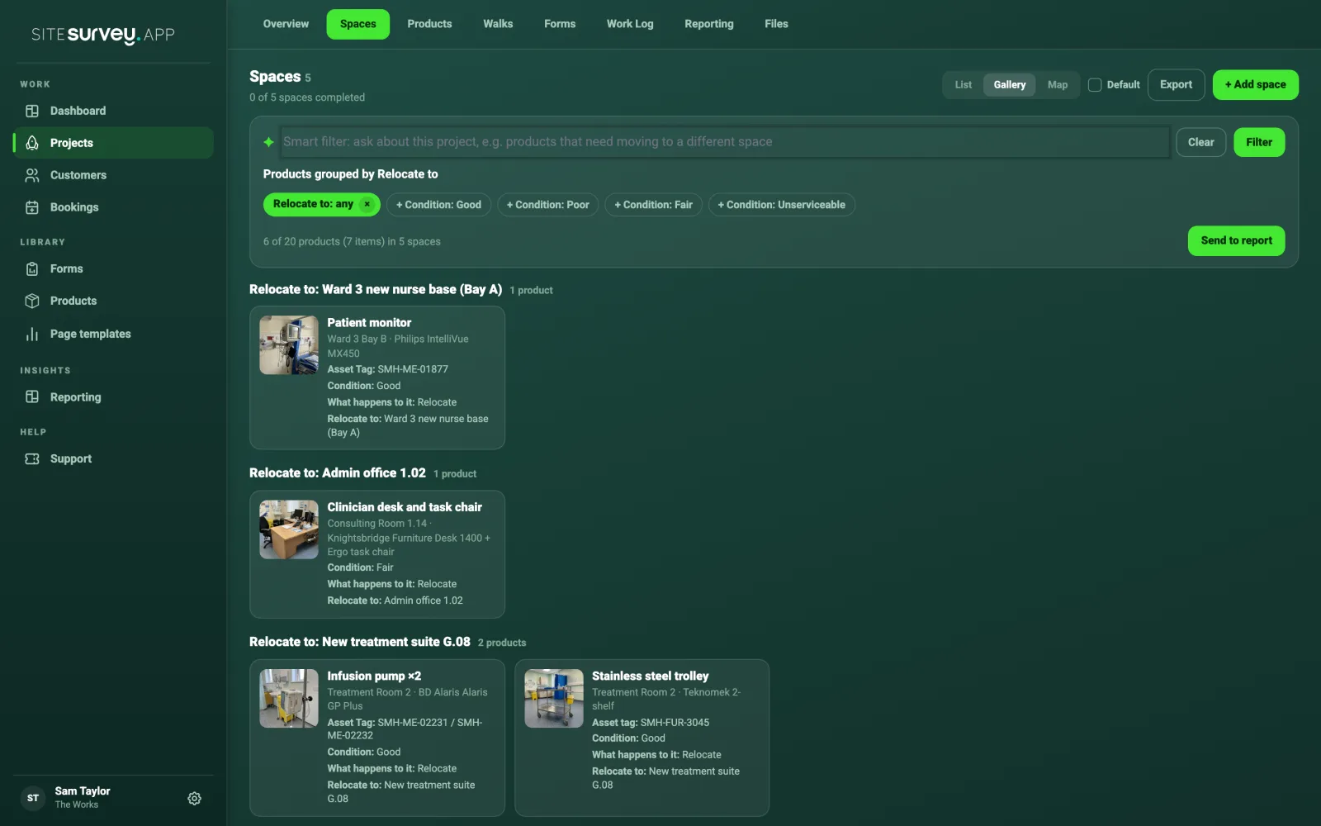Open the Products tab in top navigation
Screen dimensions: 1321x826
429,24
